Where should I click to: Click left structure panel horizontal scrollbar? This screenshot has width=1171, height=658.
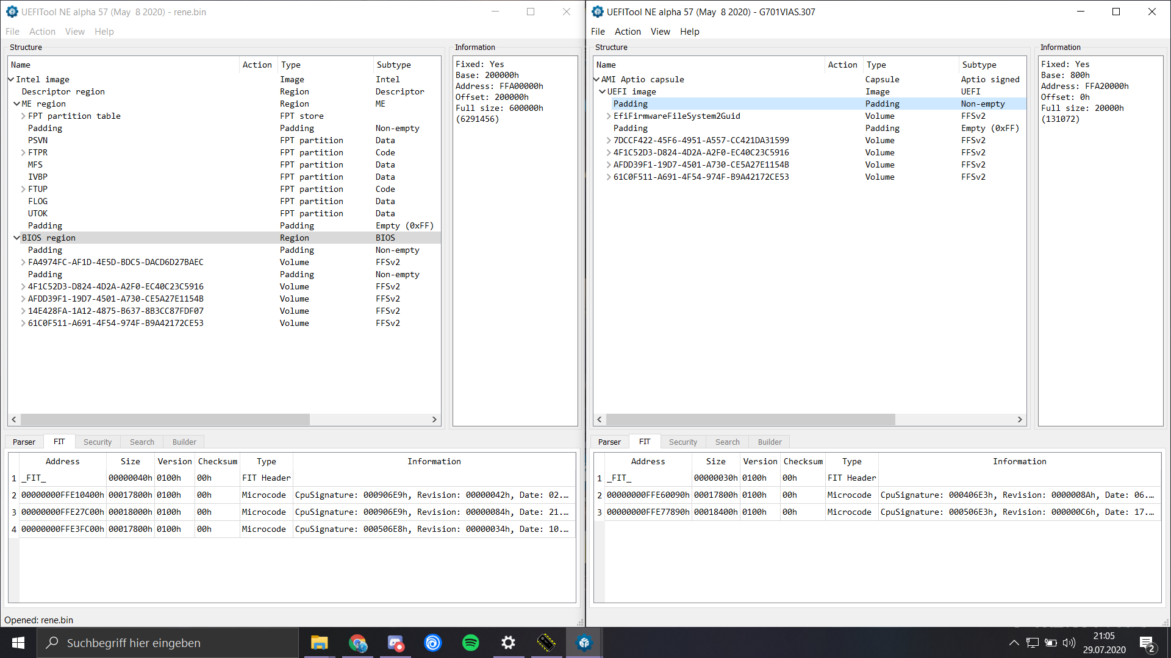tap(165, 419)
